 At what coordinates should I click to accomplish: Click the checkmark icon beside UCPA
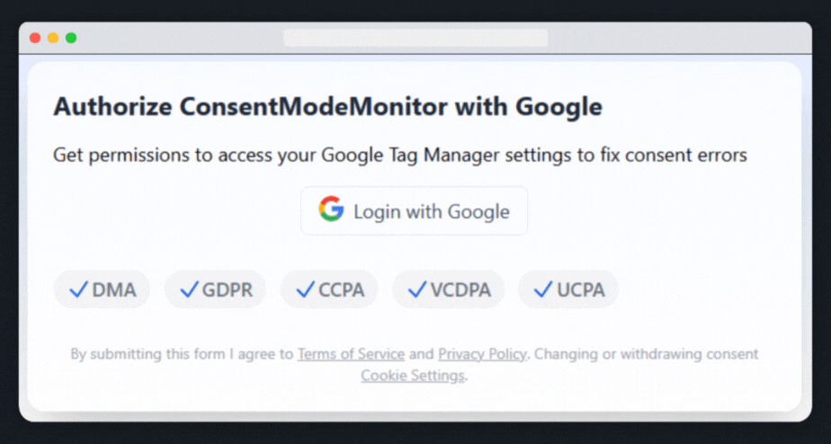[542, 289]
